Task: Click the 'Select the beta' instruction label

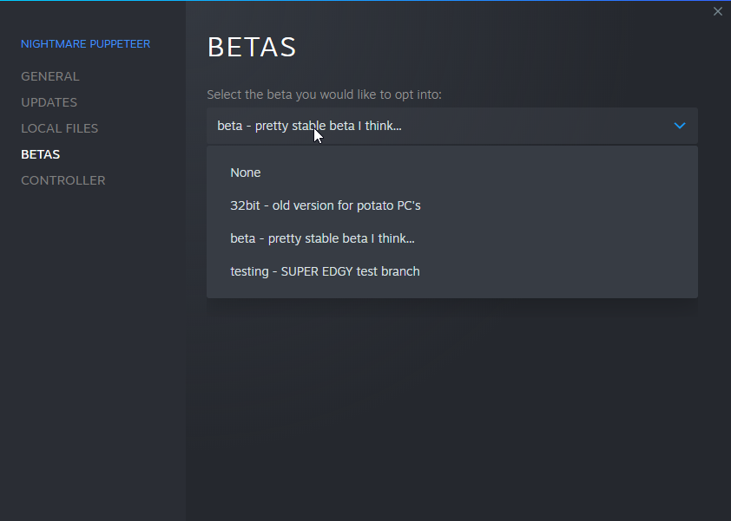Action: pyautogui.click(x=324, y=94)
